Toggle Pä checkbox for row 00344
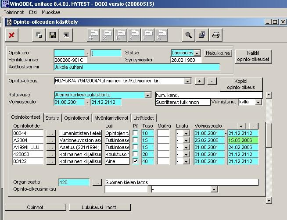This screenshot has height=220, width=287. tap(135, 133)
